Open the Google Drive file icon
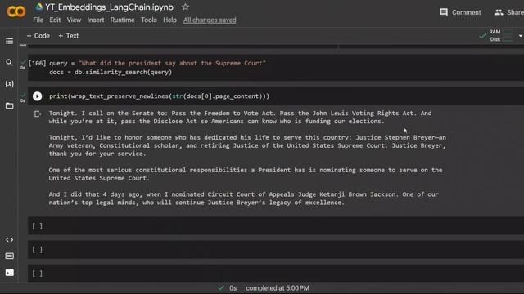 pos(39,7)
